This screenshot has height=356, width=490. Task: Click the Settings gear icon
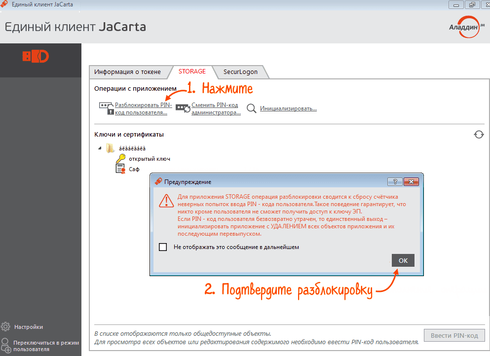click(x=6, y=326)
